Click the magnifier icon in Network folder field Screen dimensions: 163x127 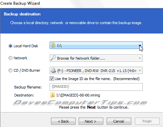click(x=53, y=58)
